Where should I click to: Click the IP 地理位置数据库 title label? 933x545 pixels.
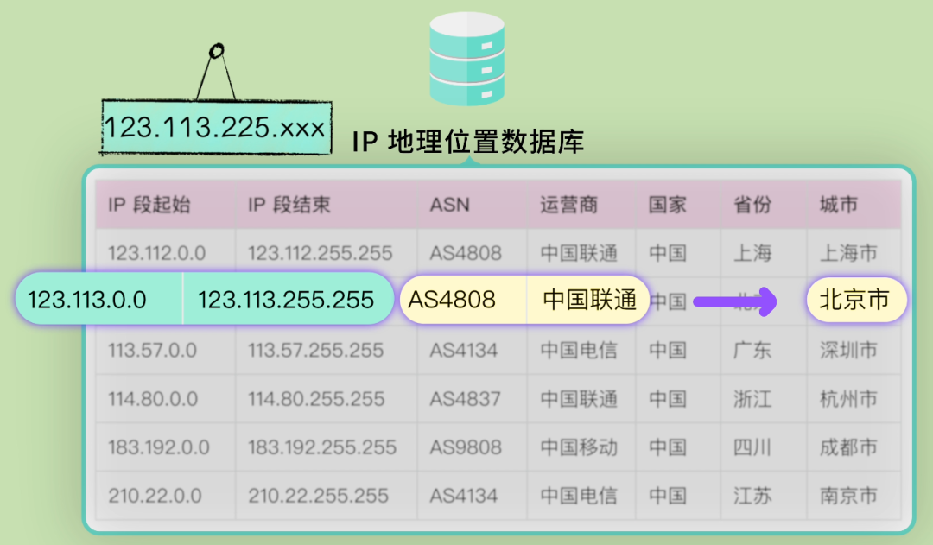click(471, 143)
